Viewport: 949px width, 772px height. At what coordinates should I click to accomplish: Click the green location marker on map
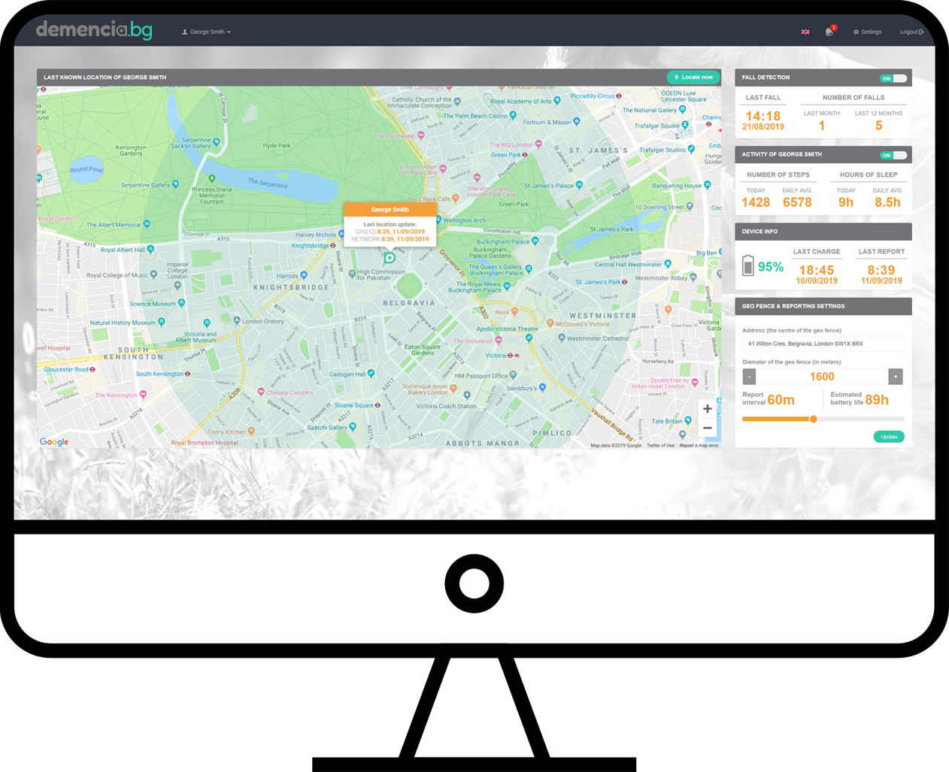(x=390, y=258)
